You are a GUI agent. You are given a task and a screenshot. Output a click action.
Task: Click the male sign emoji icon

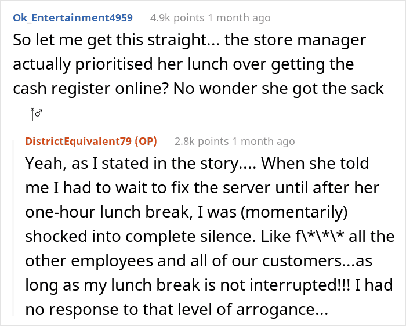click(36, 114)
